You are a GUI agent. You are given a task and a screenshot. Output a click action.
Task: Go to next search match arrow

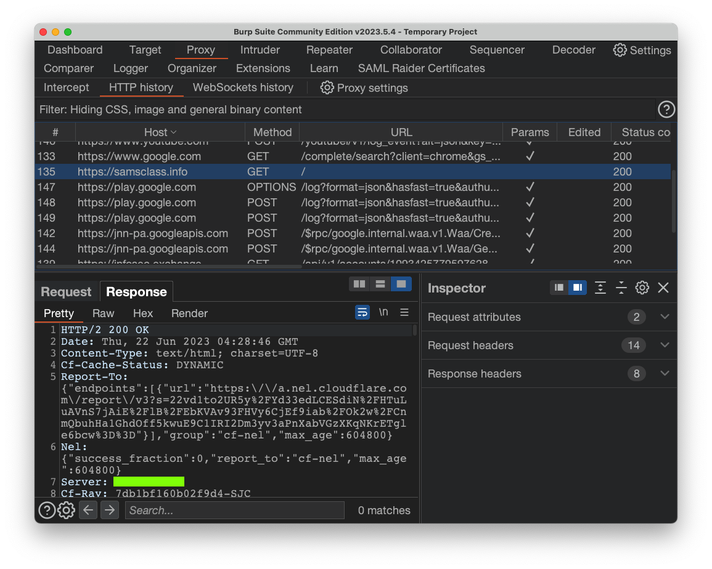pyautogui.click(x=110, y=510)
